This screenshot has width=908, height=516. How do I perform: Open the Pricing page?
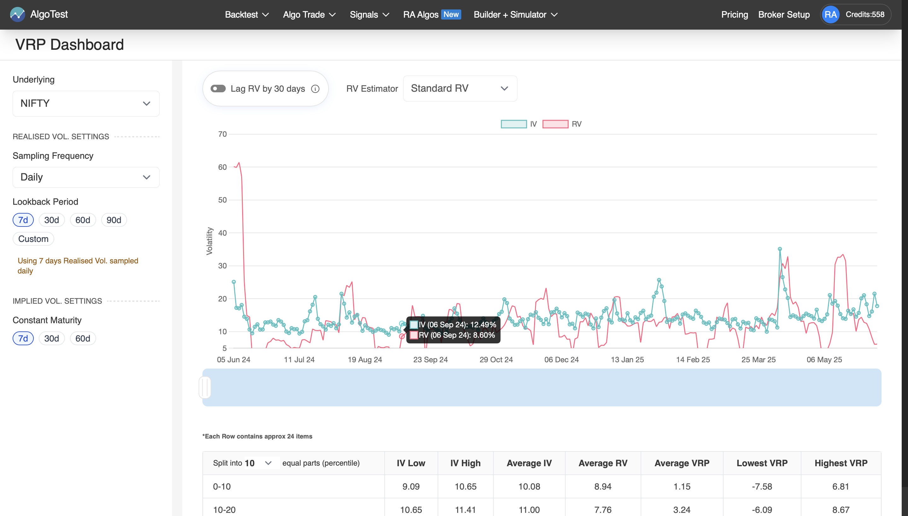click(x=734, y=14)
